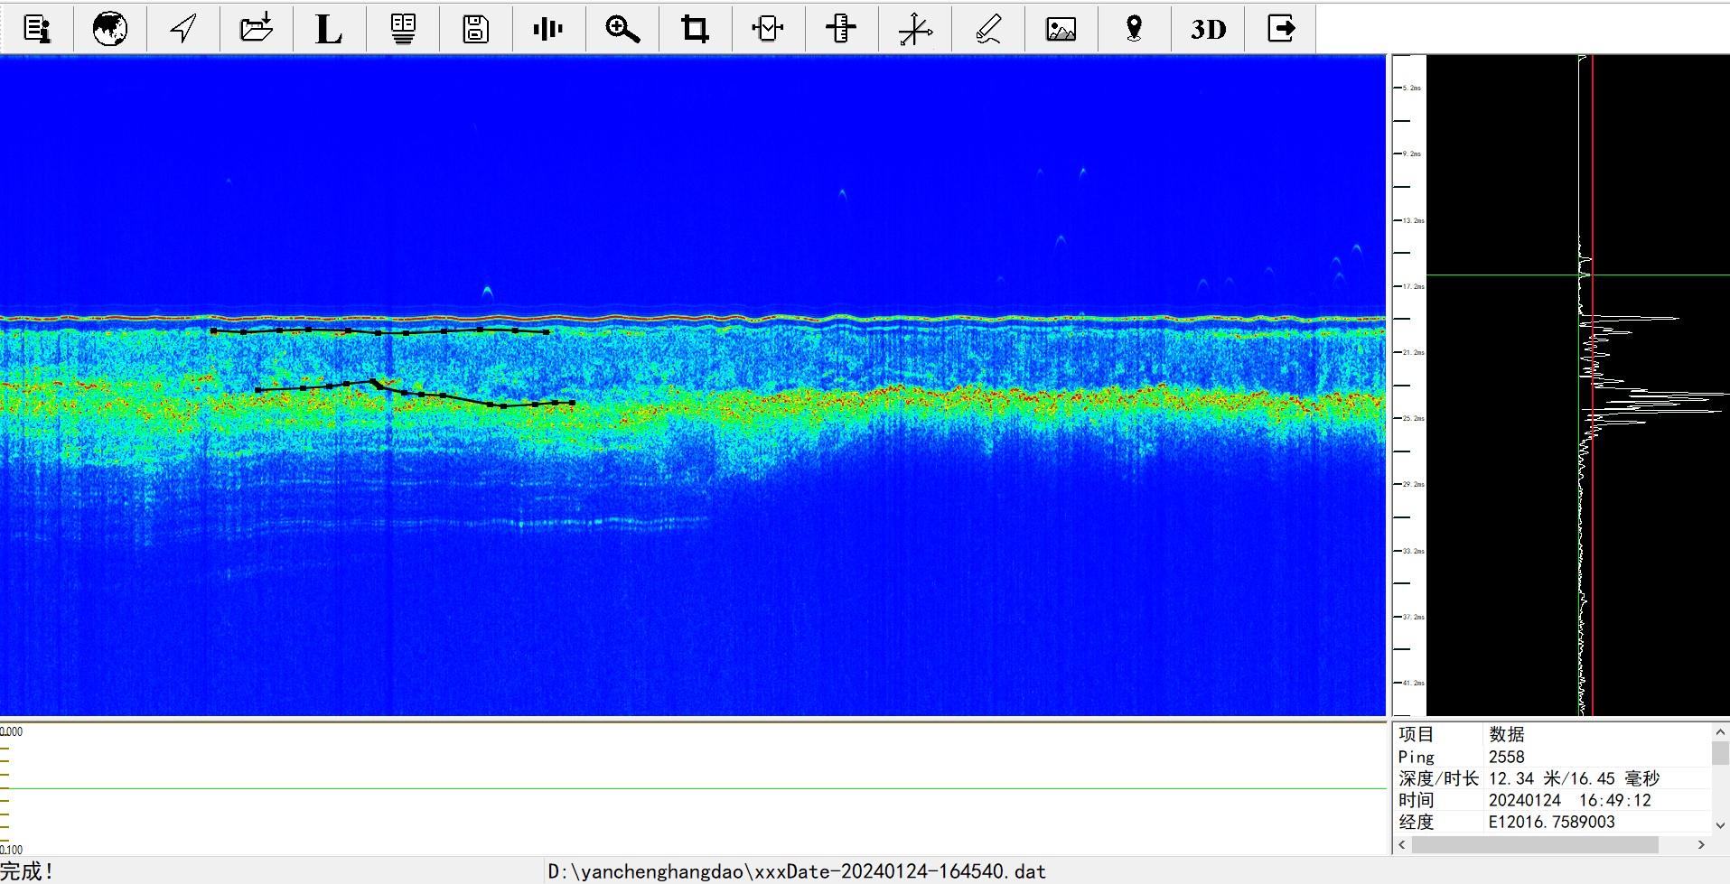Click the exit arrow icon
The image size is (1730, 884).
click(x=1281, y=29)
